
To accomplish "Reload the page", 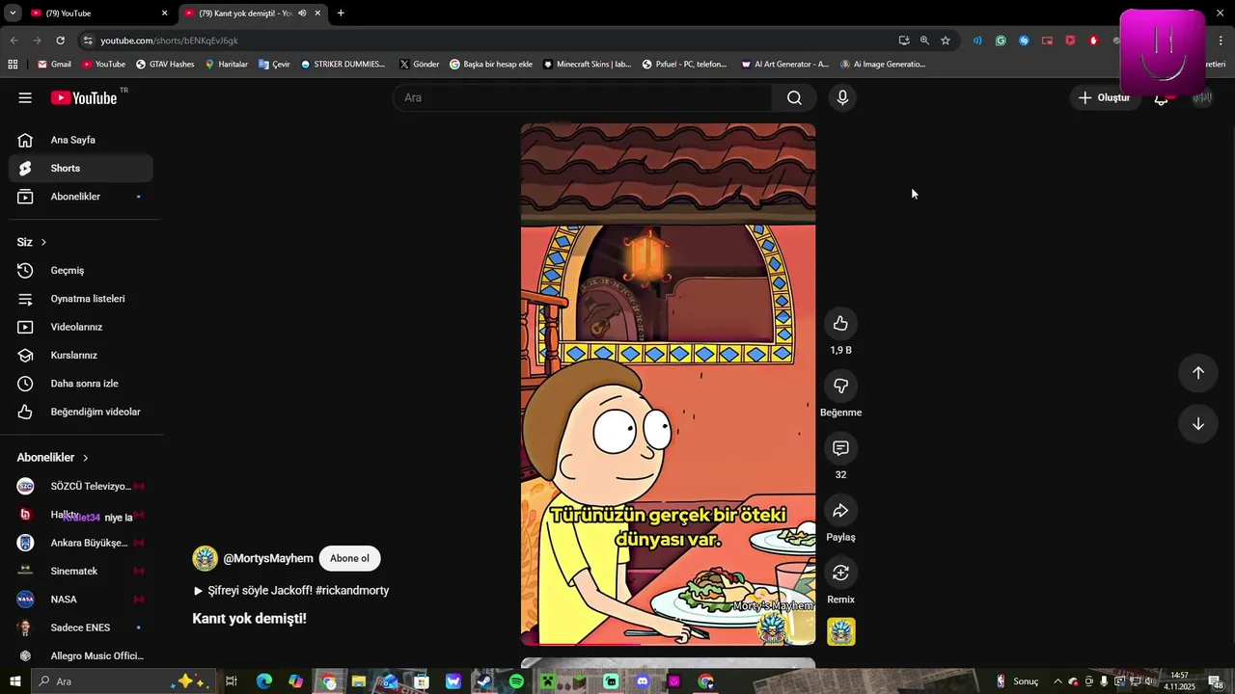I will (60, 40).
